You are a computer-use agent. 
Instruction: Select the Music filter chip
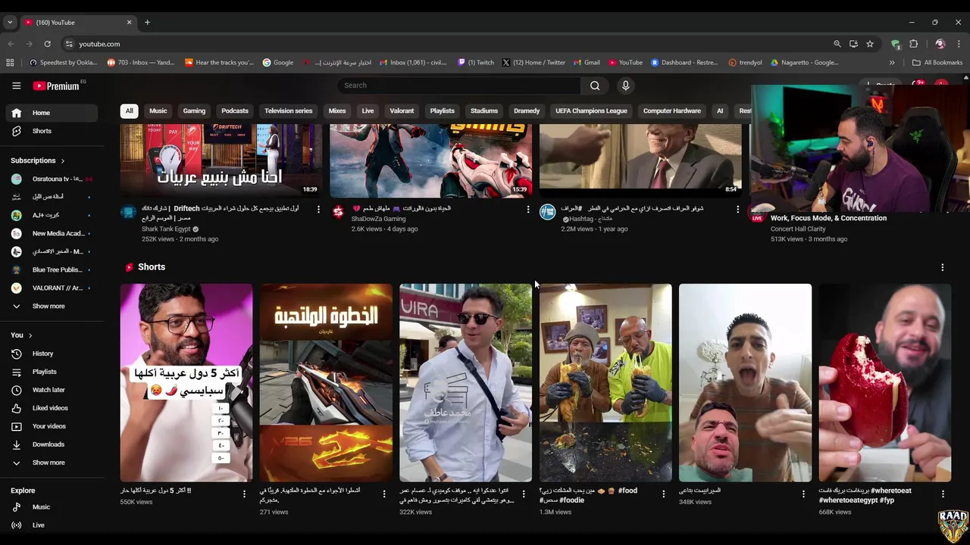click(158, 111)
